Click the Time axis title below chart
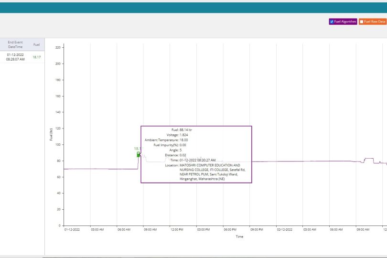 [x=239, y=236]
